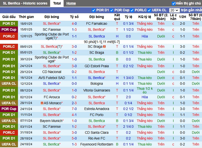Select the 1 1/2:0 odds value
The width and height of the screenshot is (202, 148).
128,29
